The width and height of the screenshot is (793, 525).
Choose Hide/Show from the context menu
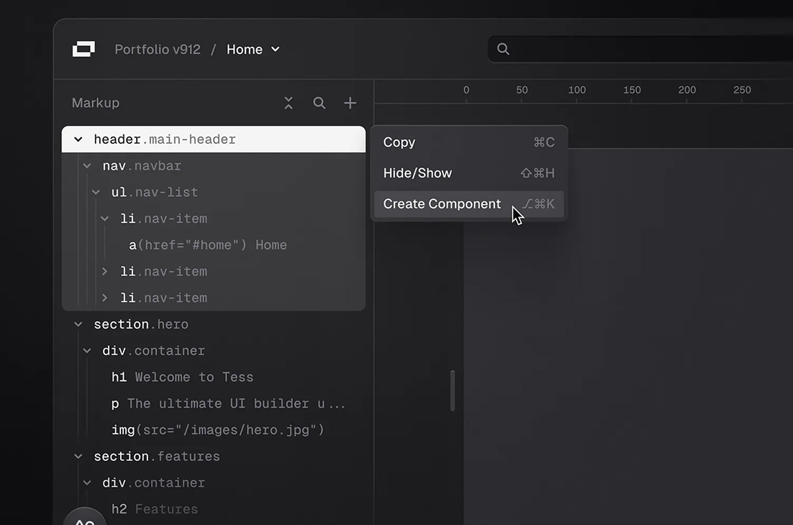469,173
